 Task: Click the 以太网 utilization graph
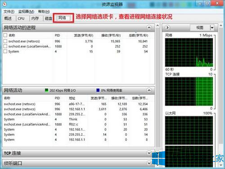point(189,130)
